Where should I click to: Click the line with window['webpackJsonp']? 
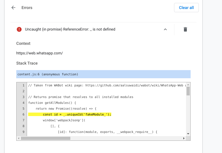click(x=64, y=120)
